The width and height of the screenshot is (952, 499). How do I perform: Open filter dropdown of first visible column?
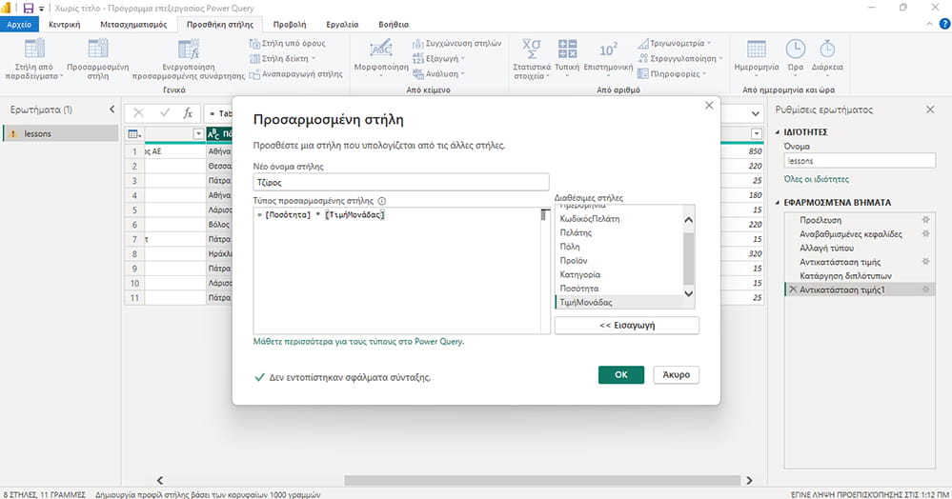[198, 133]
